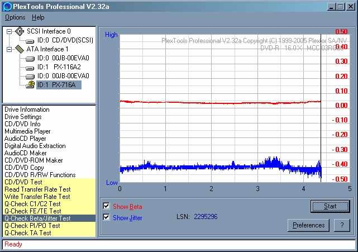Select Drive Information in function list

coord(27,110)
